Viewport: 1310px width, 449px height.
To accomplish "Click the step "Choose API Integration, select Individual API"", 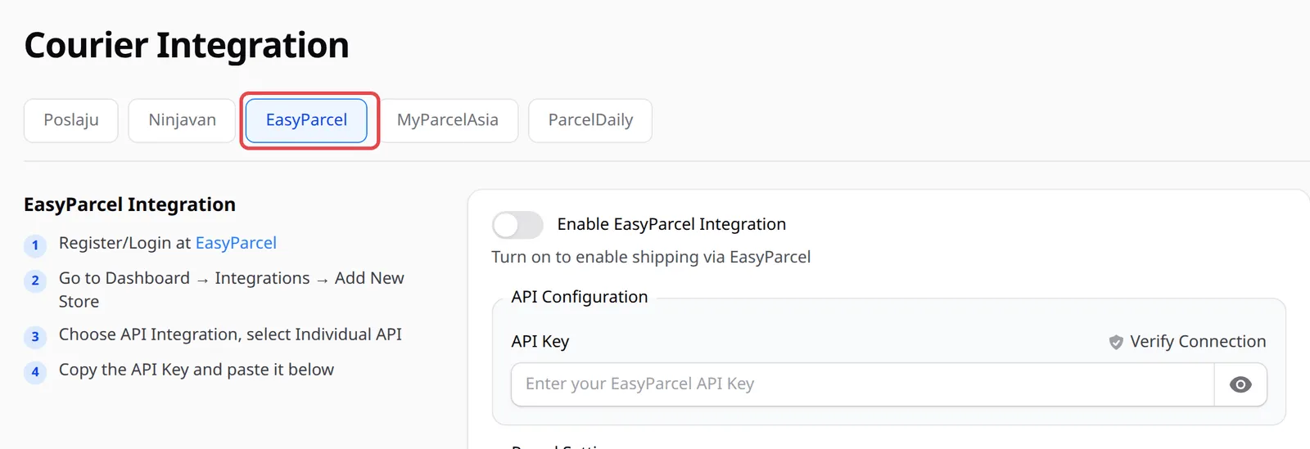I will (230, 335).
